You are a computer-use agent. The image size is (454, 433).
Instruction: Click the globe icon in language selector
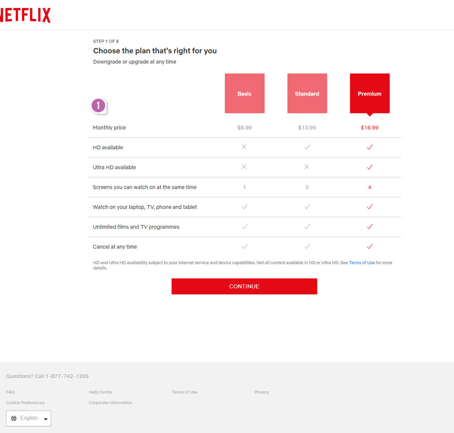click(14, 418)
